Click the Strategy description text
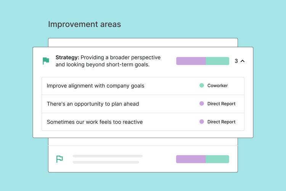286x191 pixels. 108,61
